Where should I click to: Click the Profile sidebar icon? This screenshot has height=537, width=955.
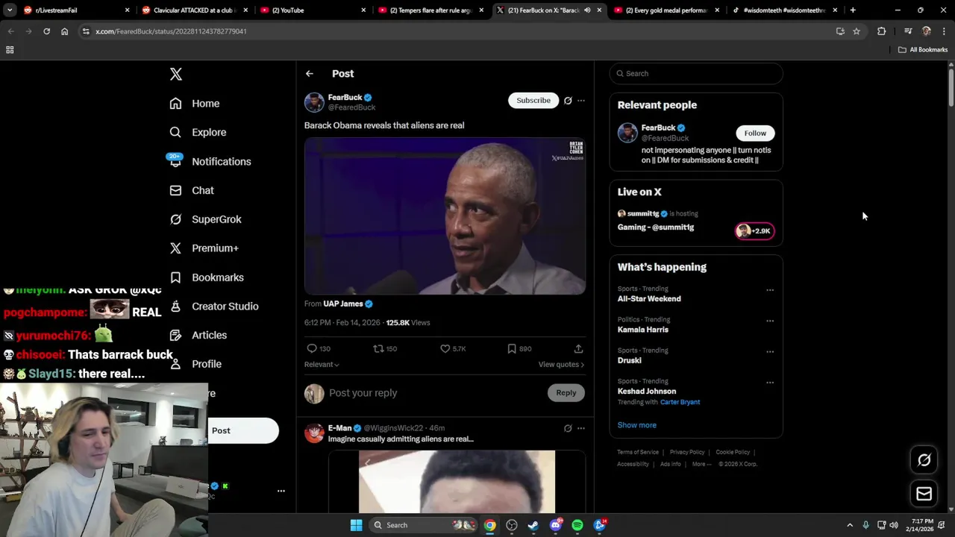(x=175, y=364)
